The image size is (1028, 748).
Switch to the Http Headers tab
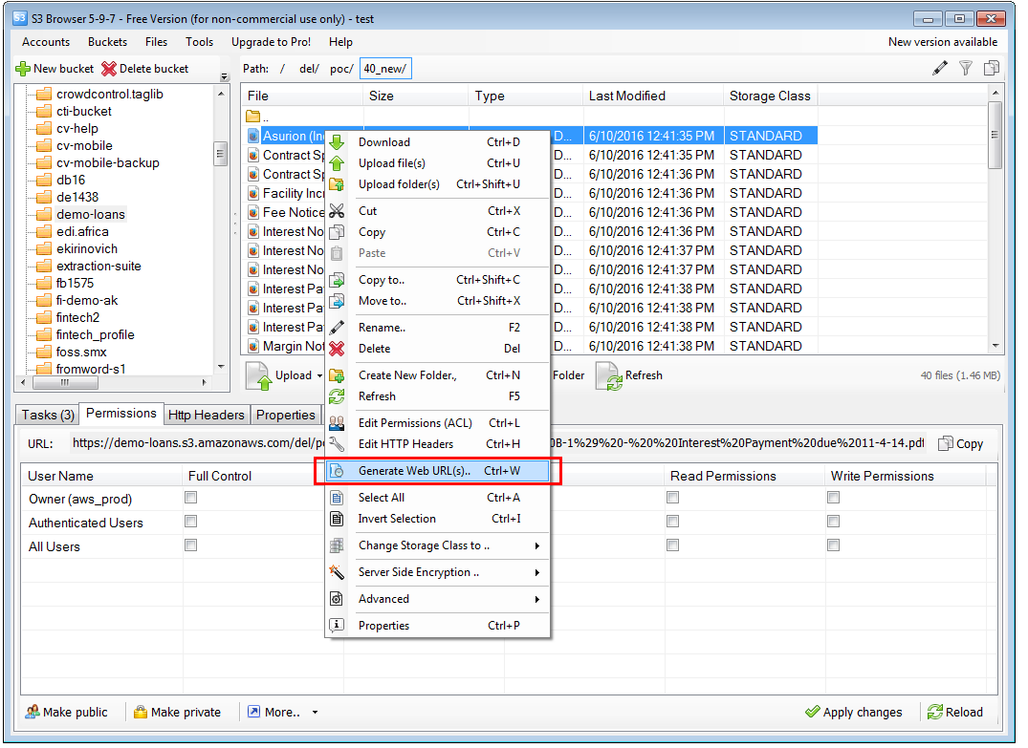pos(206,415)
